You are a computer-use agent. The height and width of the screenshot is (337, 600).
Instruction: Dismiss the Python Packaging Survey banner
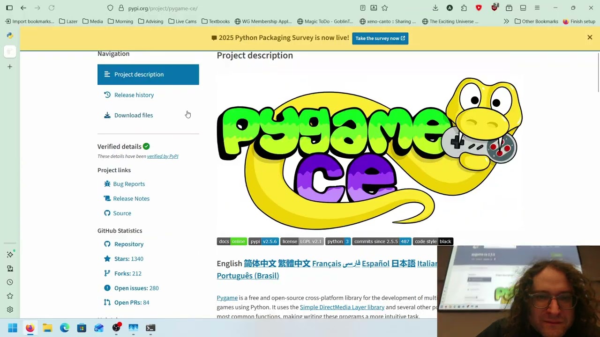(x=590, y=37)
